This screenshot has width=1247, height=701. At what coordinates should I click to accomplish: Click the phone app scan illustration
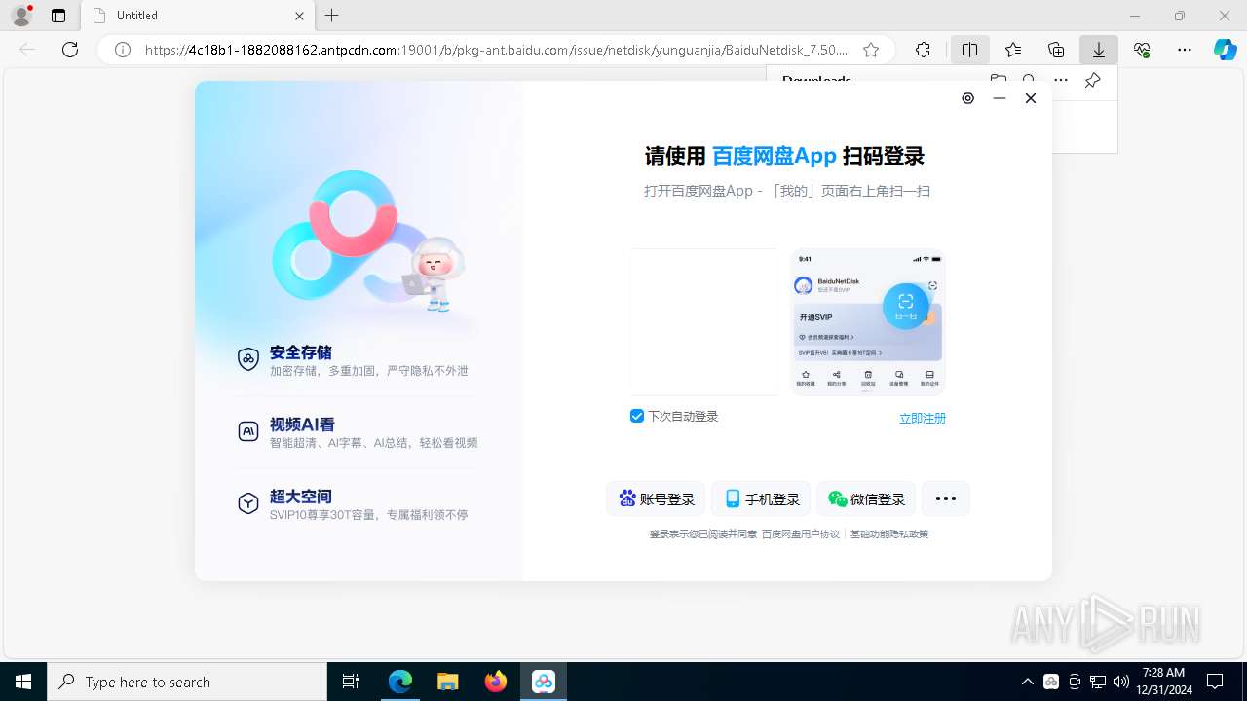click(868, 322)
